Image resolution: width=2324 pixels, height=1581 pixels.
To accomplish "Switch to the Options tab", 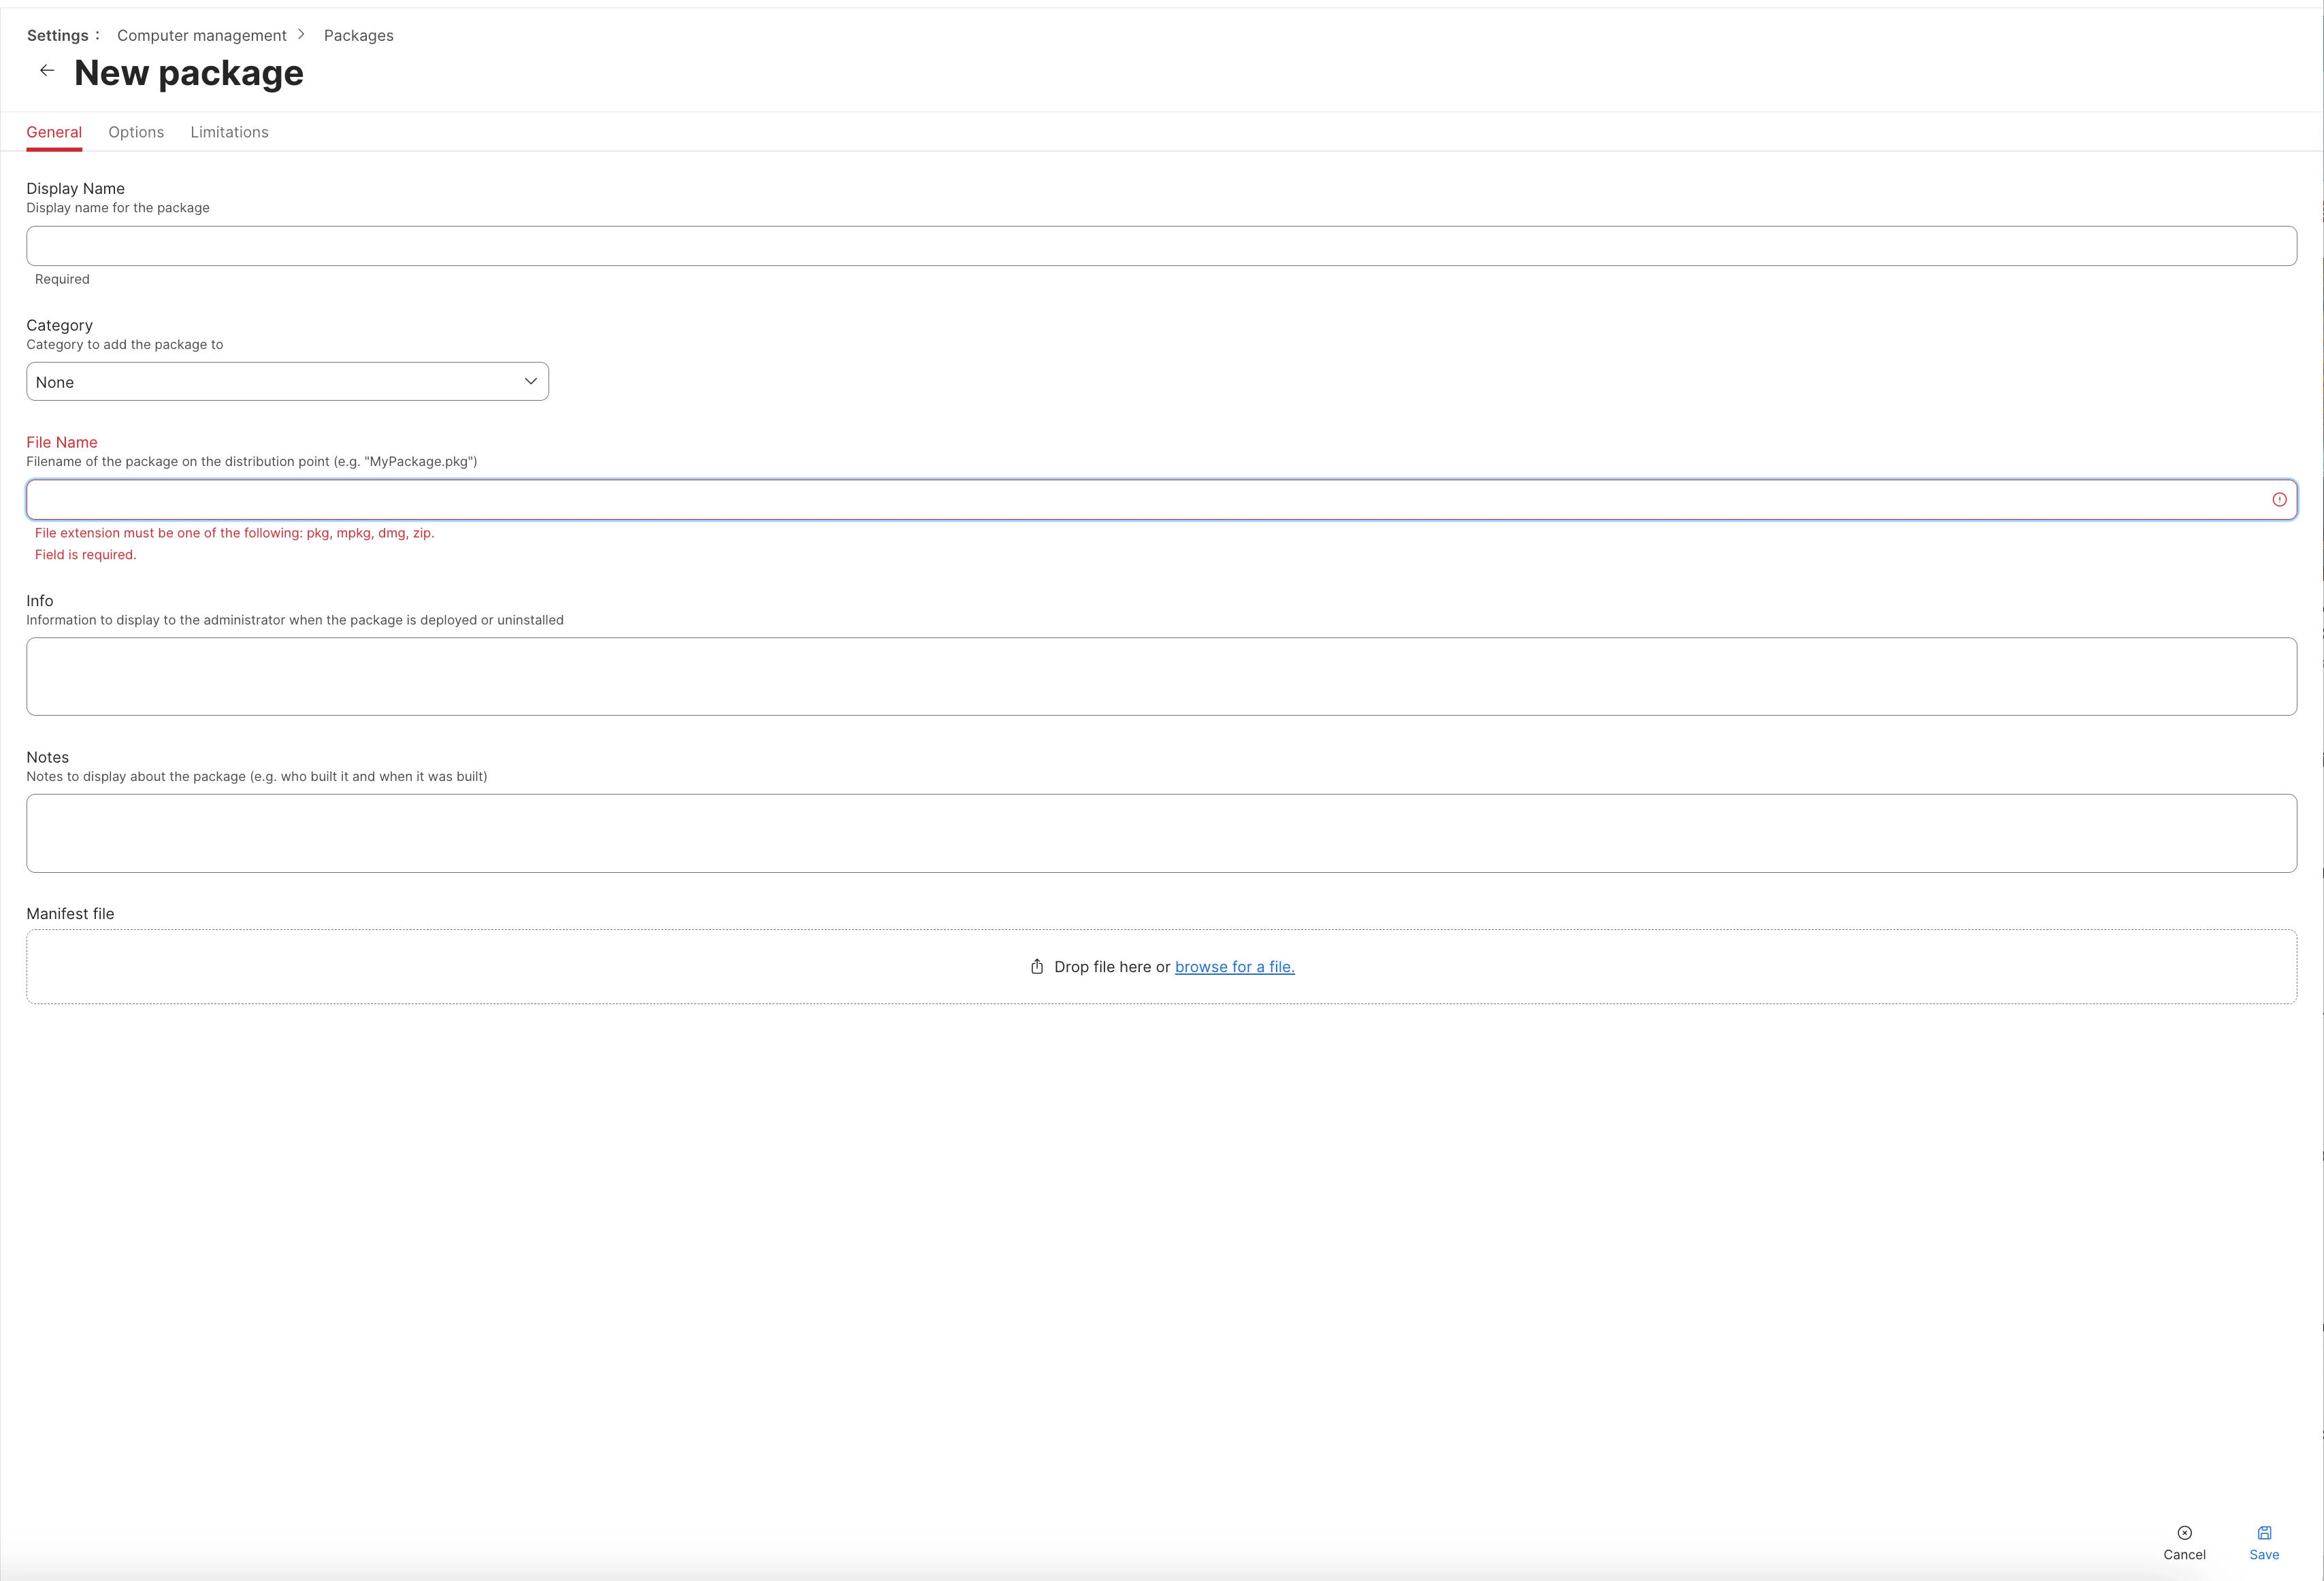I will pyautogui.click(x=136, y=132).
